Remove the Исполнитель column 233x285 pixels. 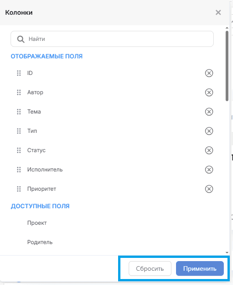[209, 170]
